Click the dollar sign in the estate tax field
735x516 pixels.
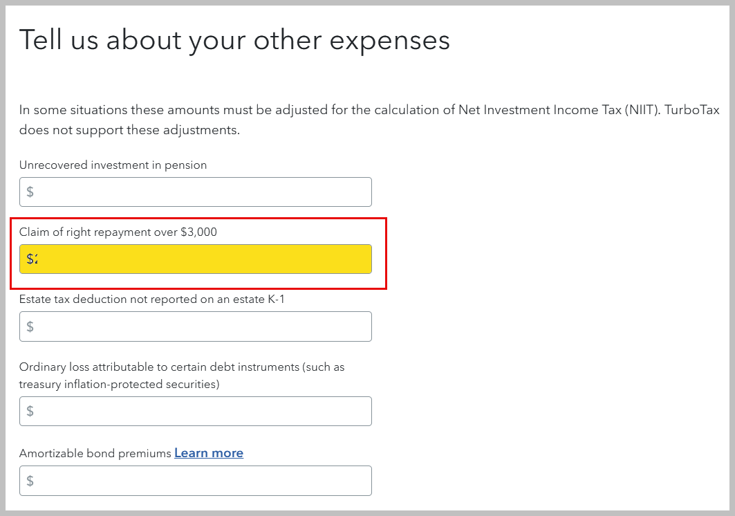point(30,326)
